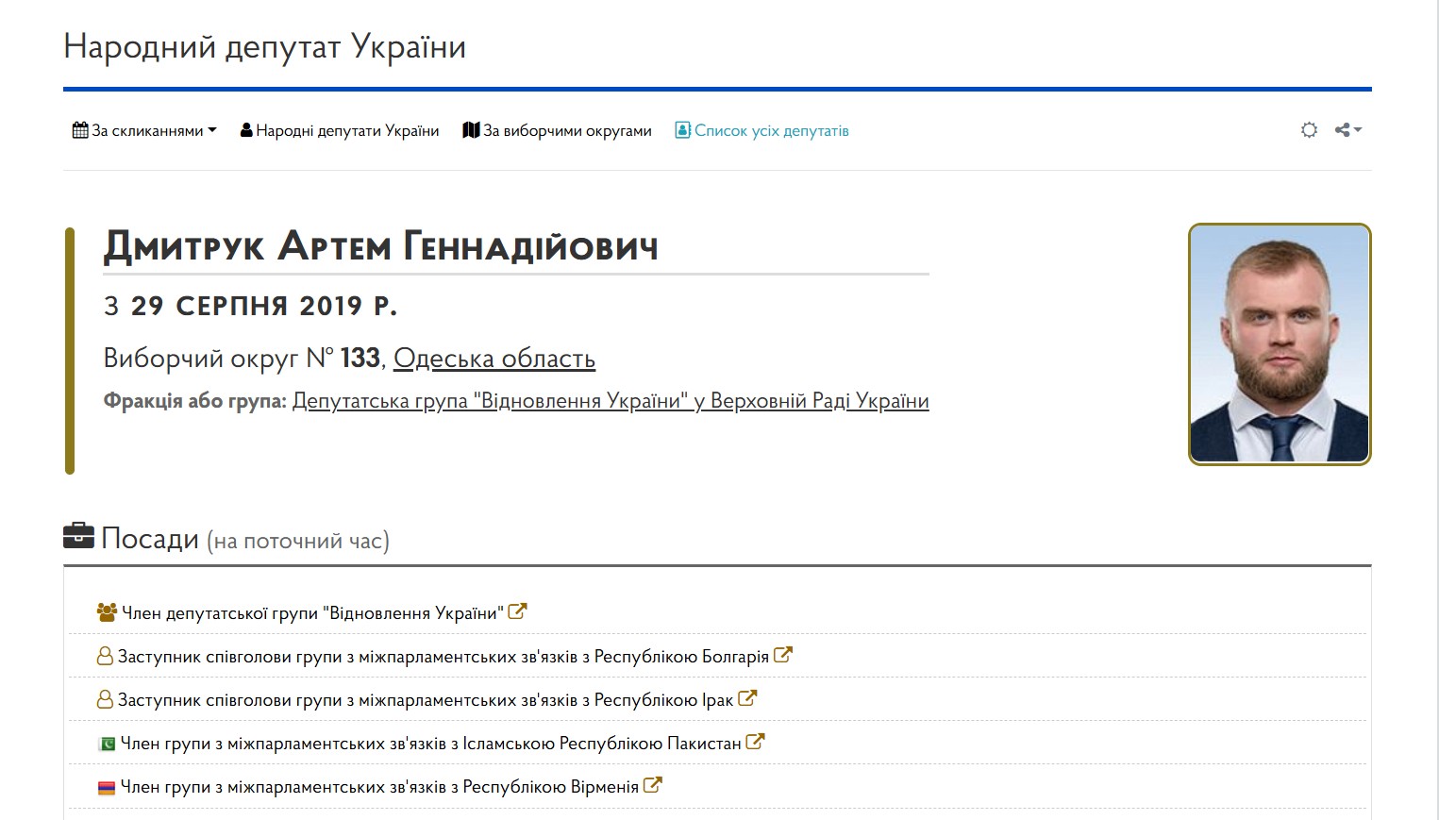Click the date text з 29 серпня 2019 р.
Image resolution: width=1439 pixels, height=820 pixels.
coord(250,306)
